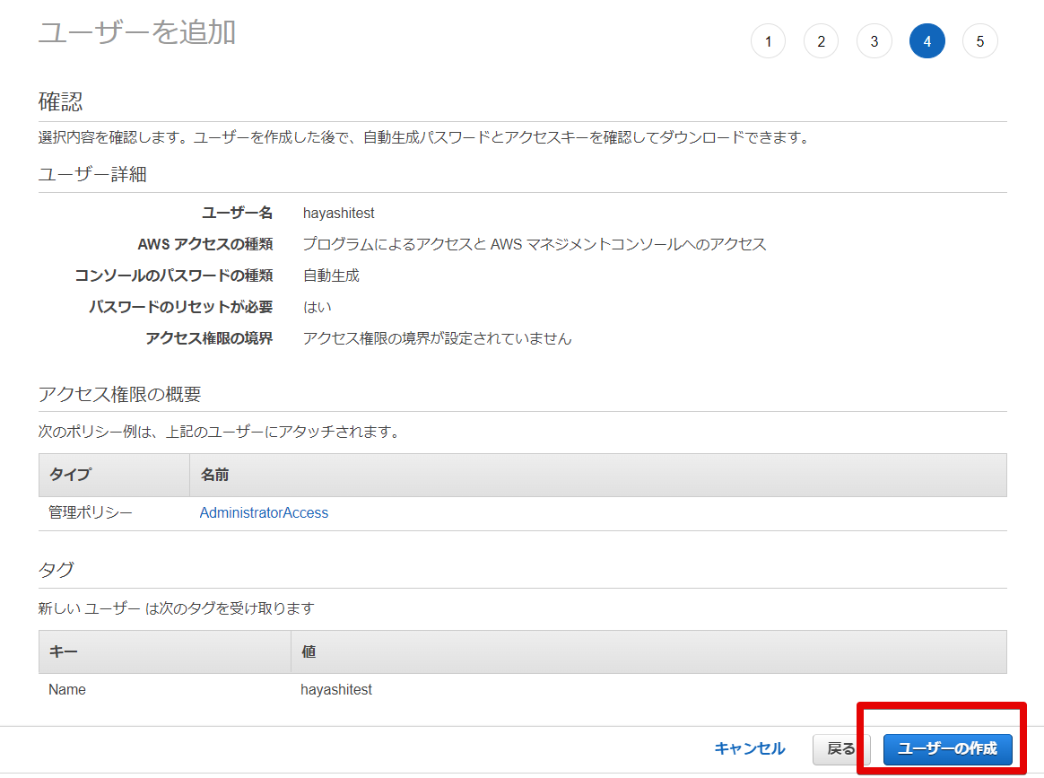1044x778 pixels.
Task: Click the キャンセル link
Action: [749, 748]
